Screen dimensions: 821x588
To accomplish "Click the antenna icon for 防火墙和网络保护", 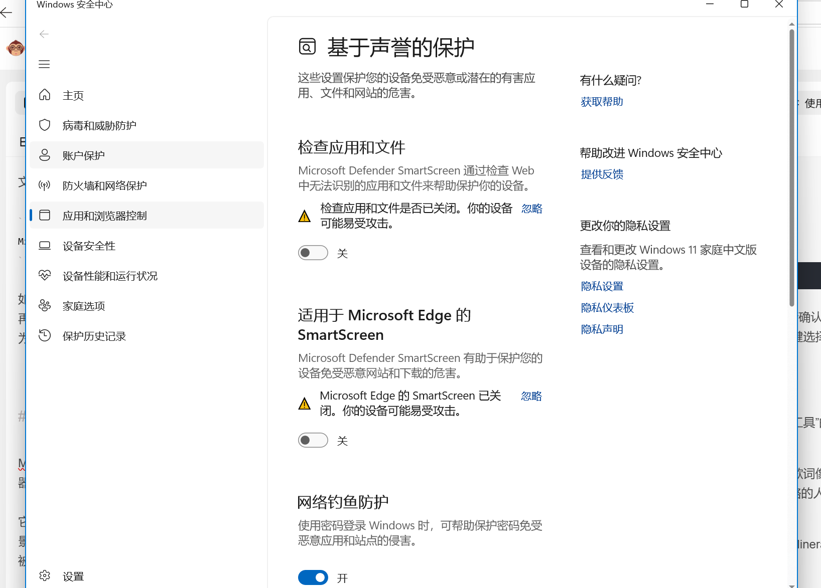I will coord(45,185).
